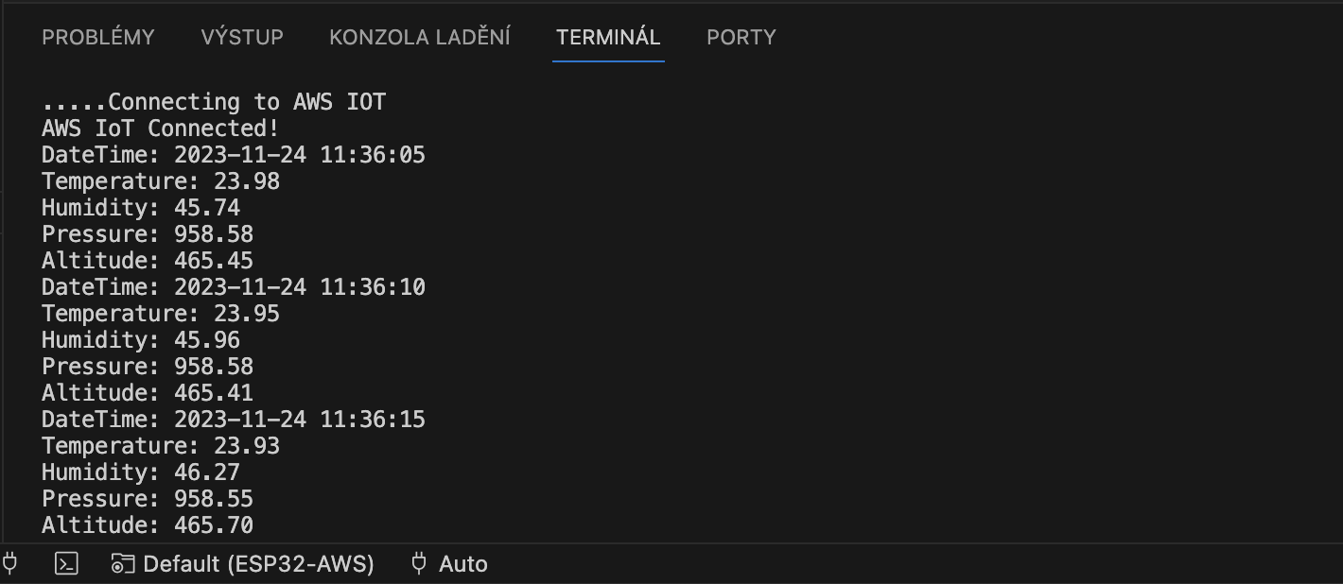Click the Altitude 465.70 line

148,525
